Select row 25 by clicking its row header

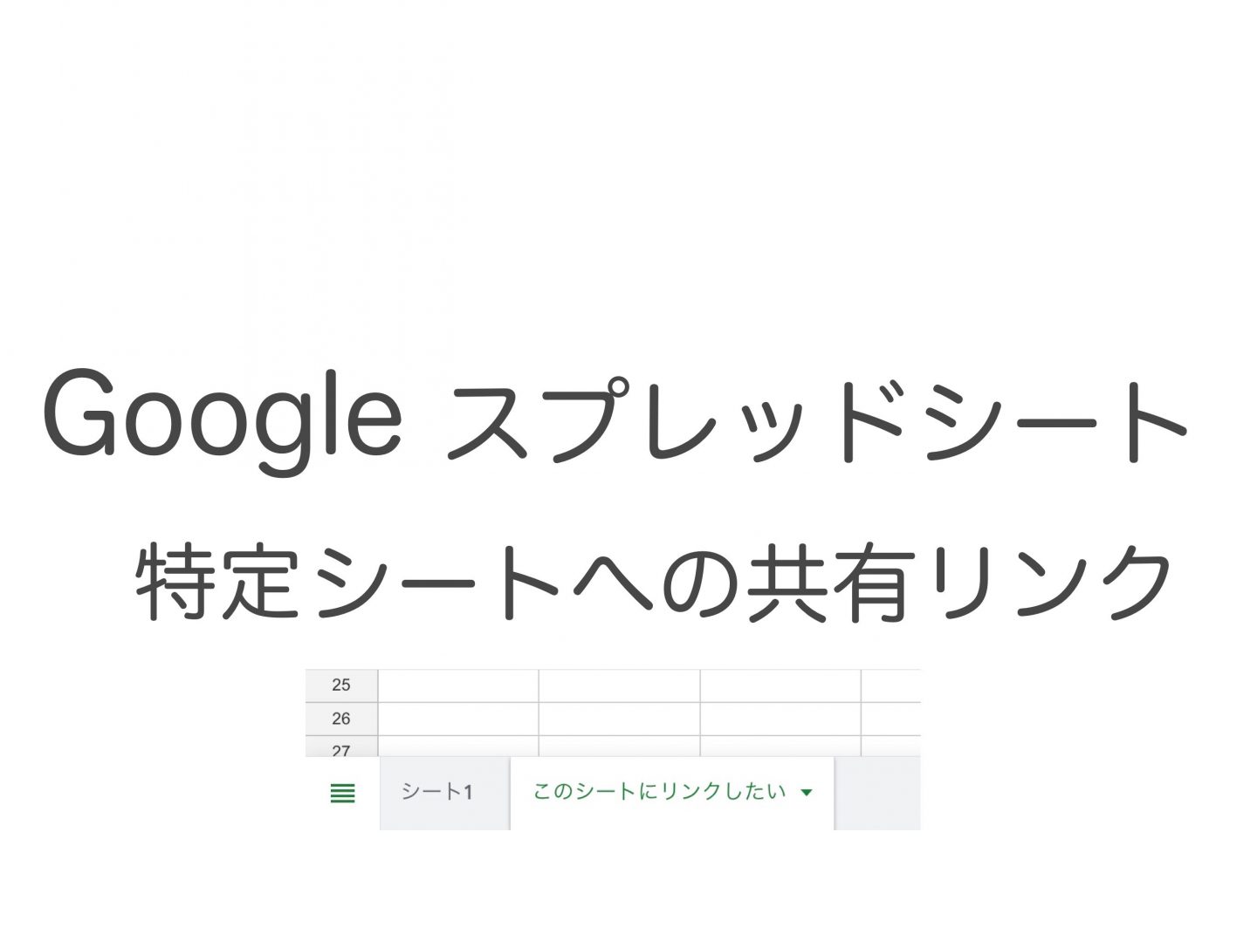[x=341, y=685]
